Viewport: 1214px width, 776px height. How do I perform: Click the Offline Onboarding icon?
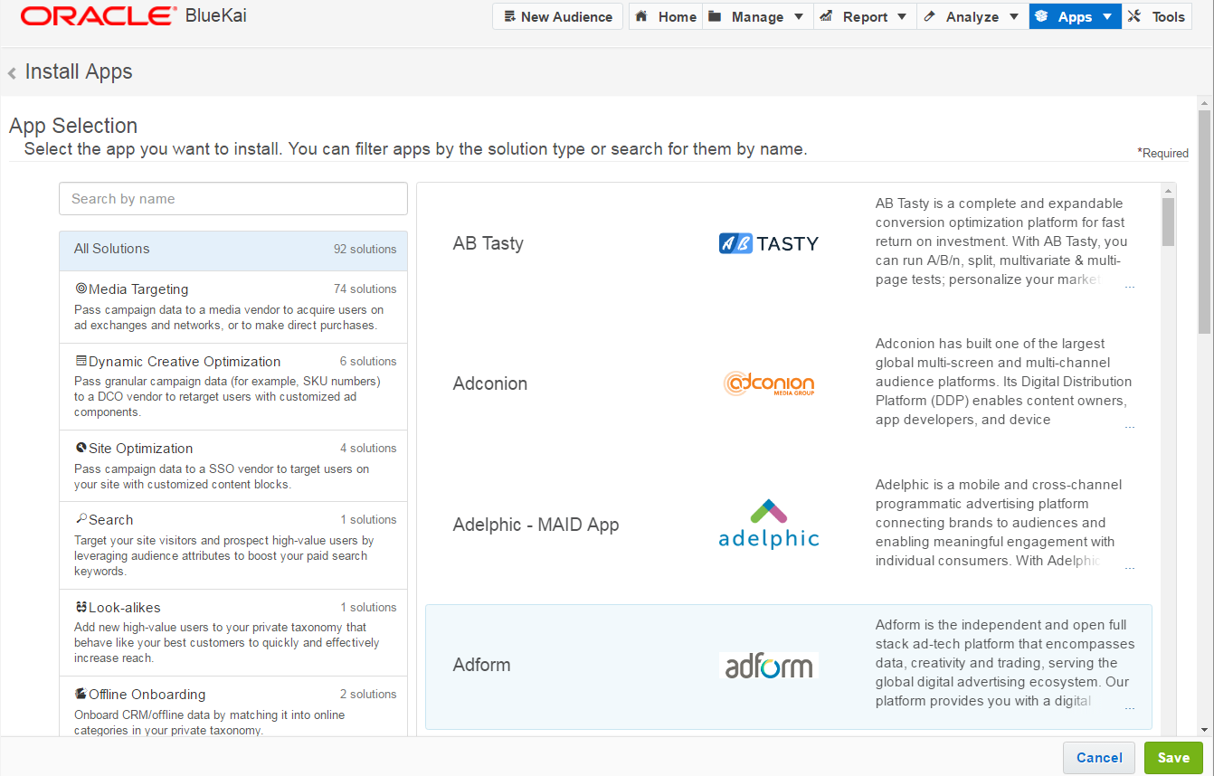[x=81, y=694]
